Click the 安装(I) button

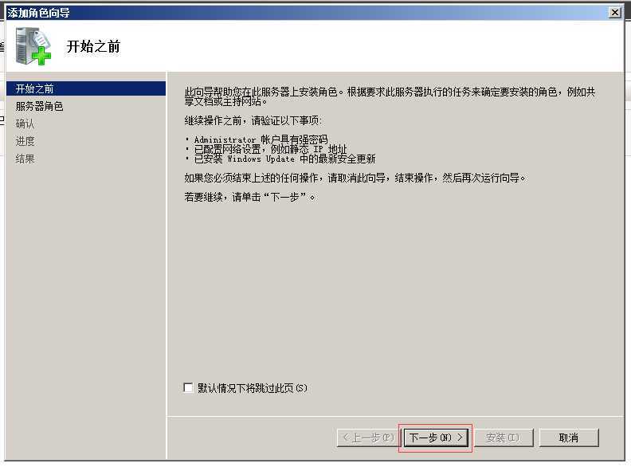[x=503, y=438]
